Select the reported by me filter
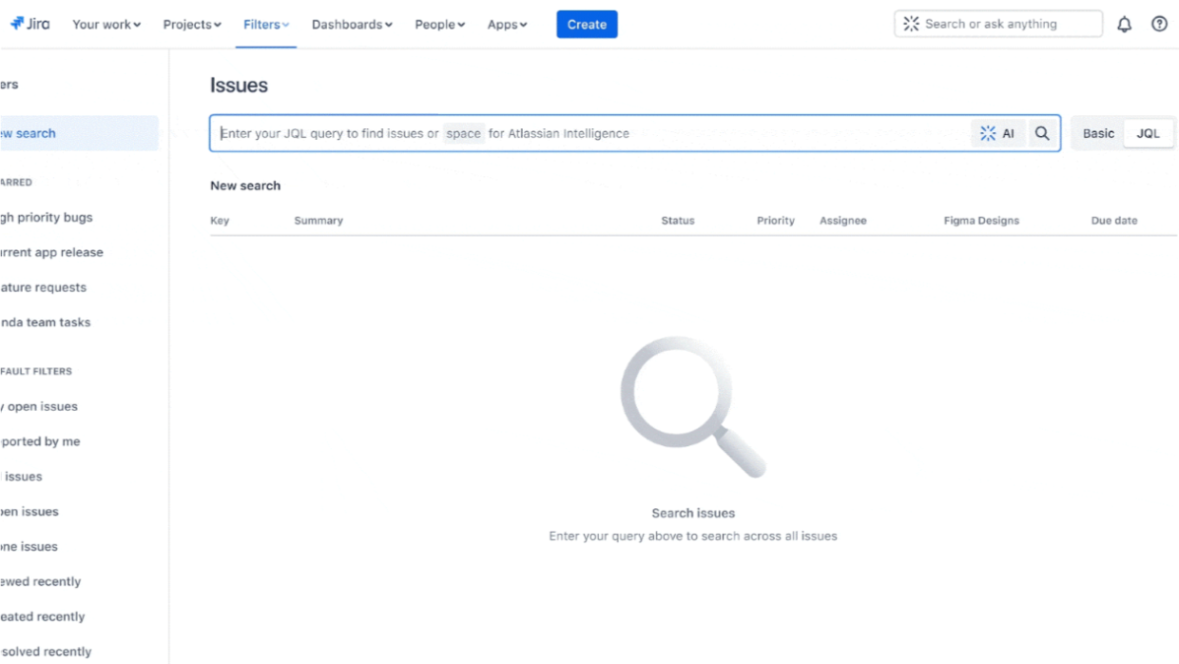Viewport: 1179px width, 664px height. [42, 441]
